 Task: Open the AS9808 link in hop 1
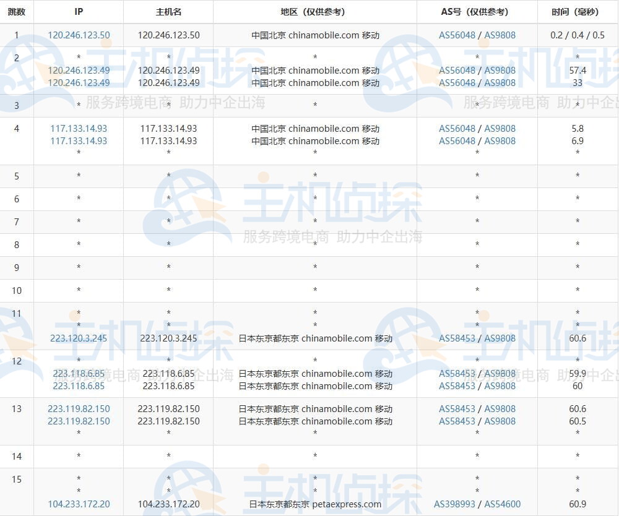[500, 35]
